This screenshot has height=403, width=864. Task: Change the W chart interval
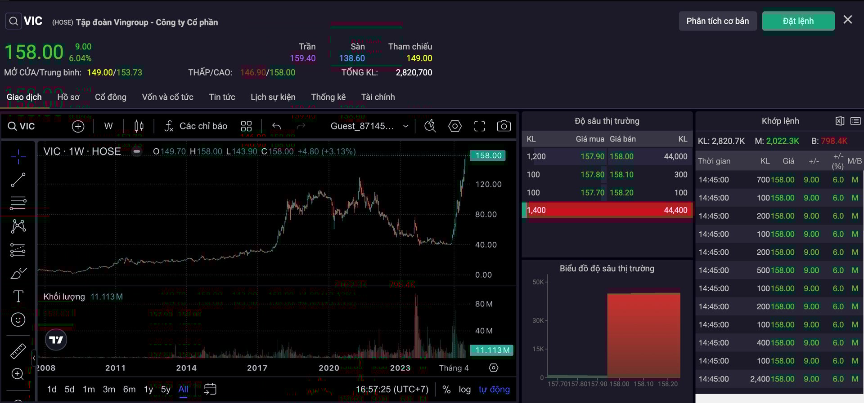point(108,126)
